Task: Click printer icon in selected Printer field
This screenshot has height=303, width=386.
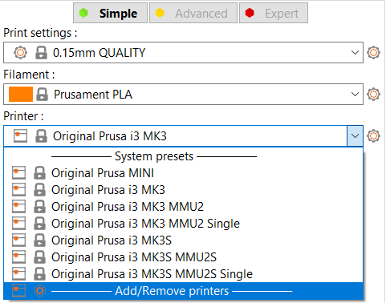Action: pos(20,136)
